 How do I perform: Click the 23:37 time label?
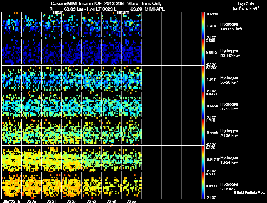coord(71,201)
